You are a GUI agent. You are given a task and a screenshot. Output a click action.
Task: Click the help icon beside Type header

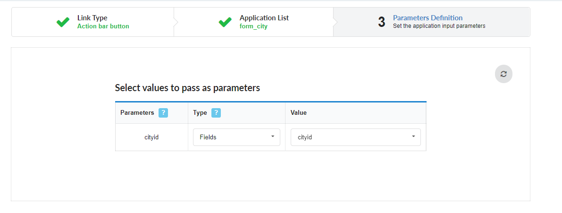point(216,113)
